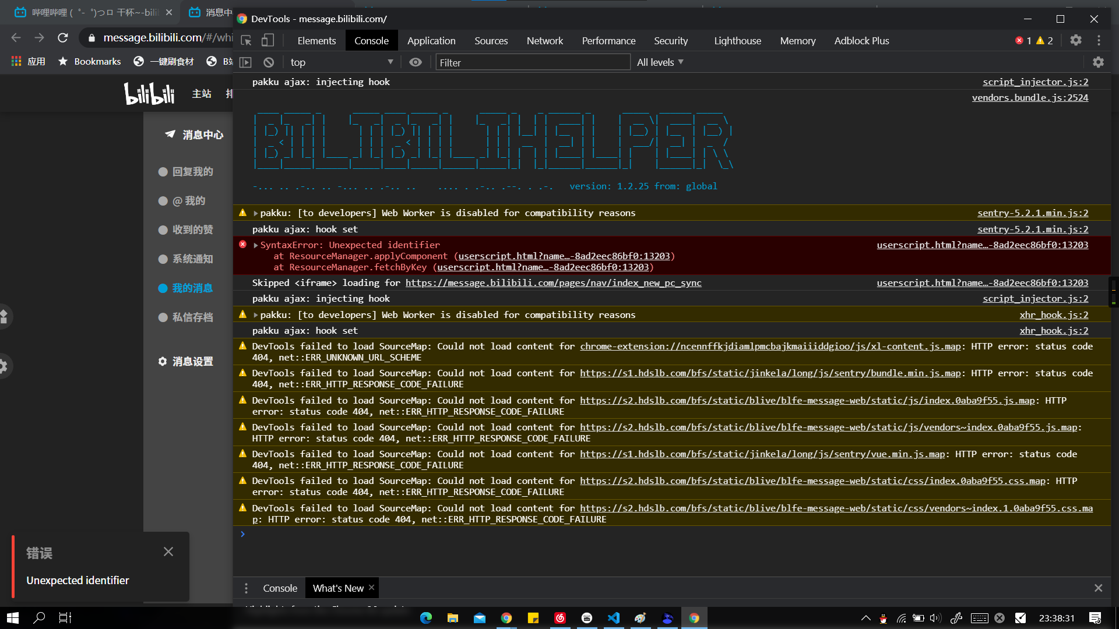Open DevTools main settings gear

(x=1076, y=41)
